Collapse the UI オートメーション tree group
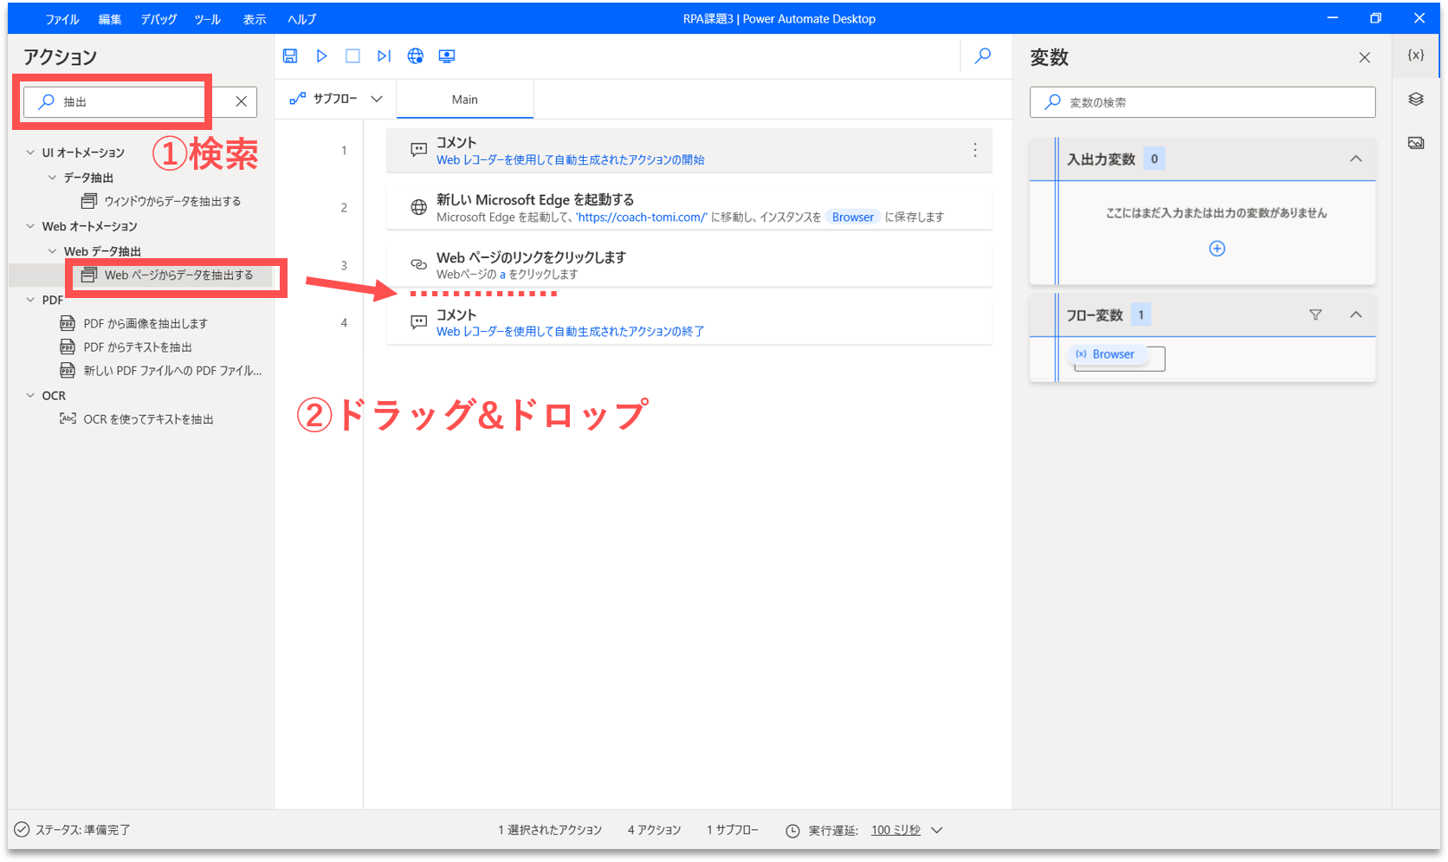Screen dimensions: 1448x862 (x=30, y=152)
